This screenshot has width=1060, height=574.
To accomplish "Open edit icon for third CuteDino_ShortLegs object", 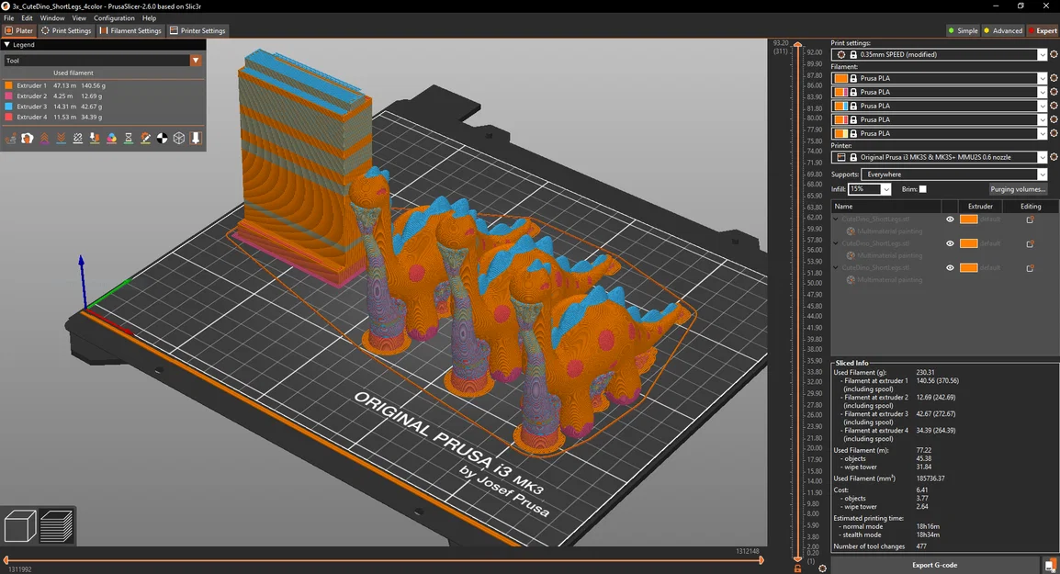I will click(x=1031, y=268).
